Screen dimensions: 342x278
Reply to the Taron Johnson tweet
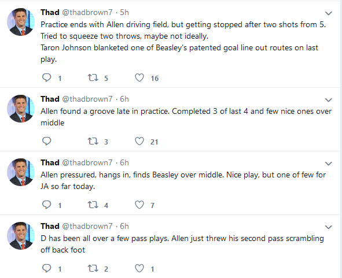(46, 77)
